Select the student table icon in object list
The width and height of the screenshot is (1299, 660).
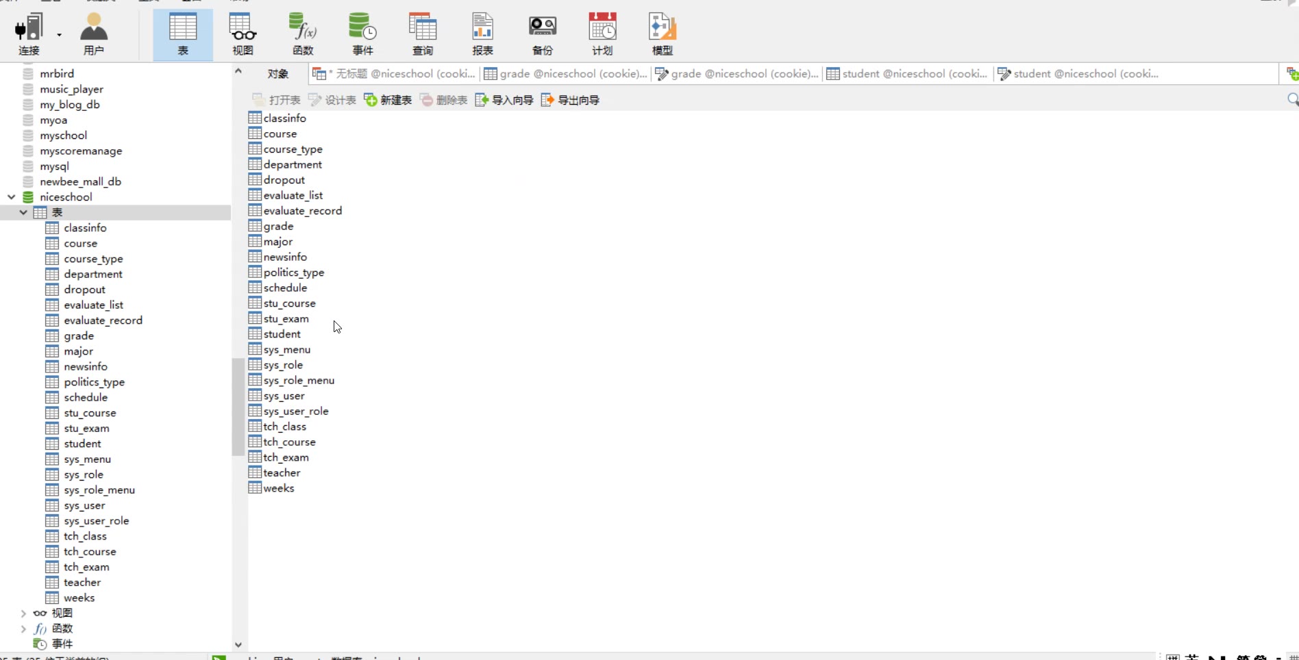(x=255, y=334)
